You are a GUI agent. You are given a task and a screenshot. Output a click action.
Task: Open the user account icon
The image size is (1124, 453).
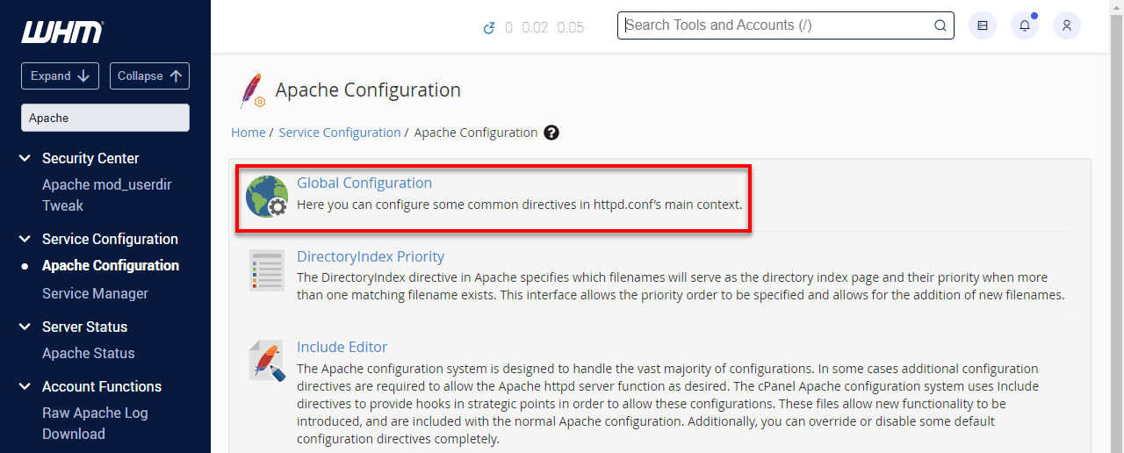pyautogui.click(x=1067, y=25)
